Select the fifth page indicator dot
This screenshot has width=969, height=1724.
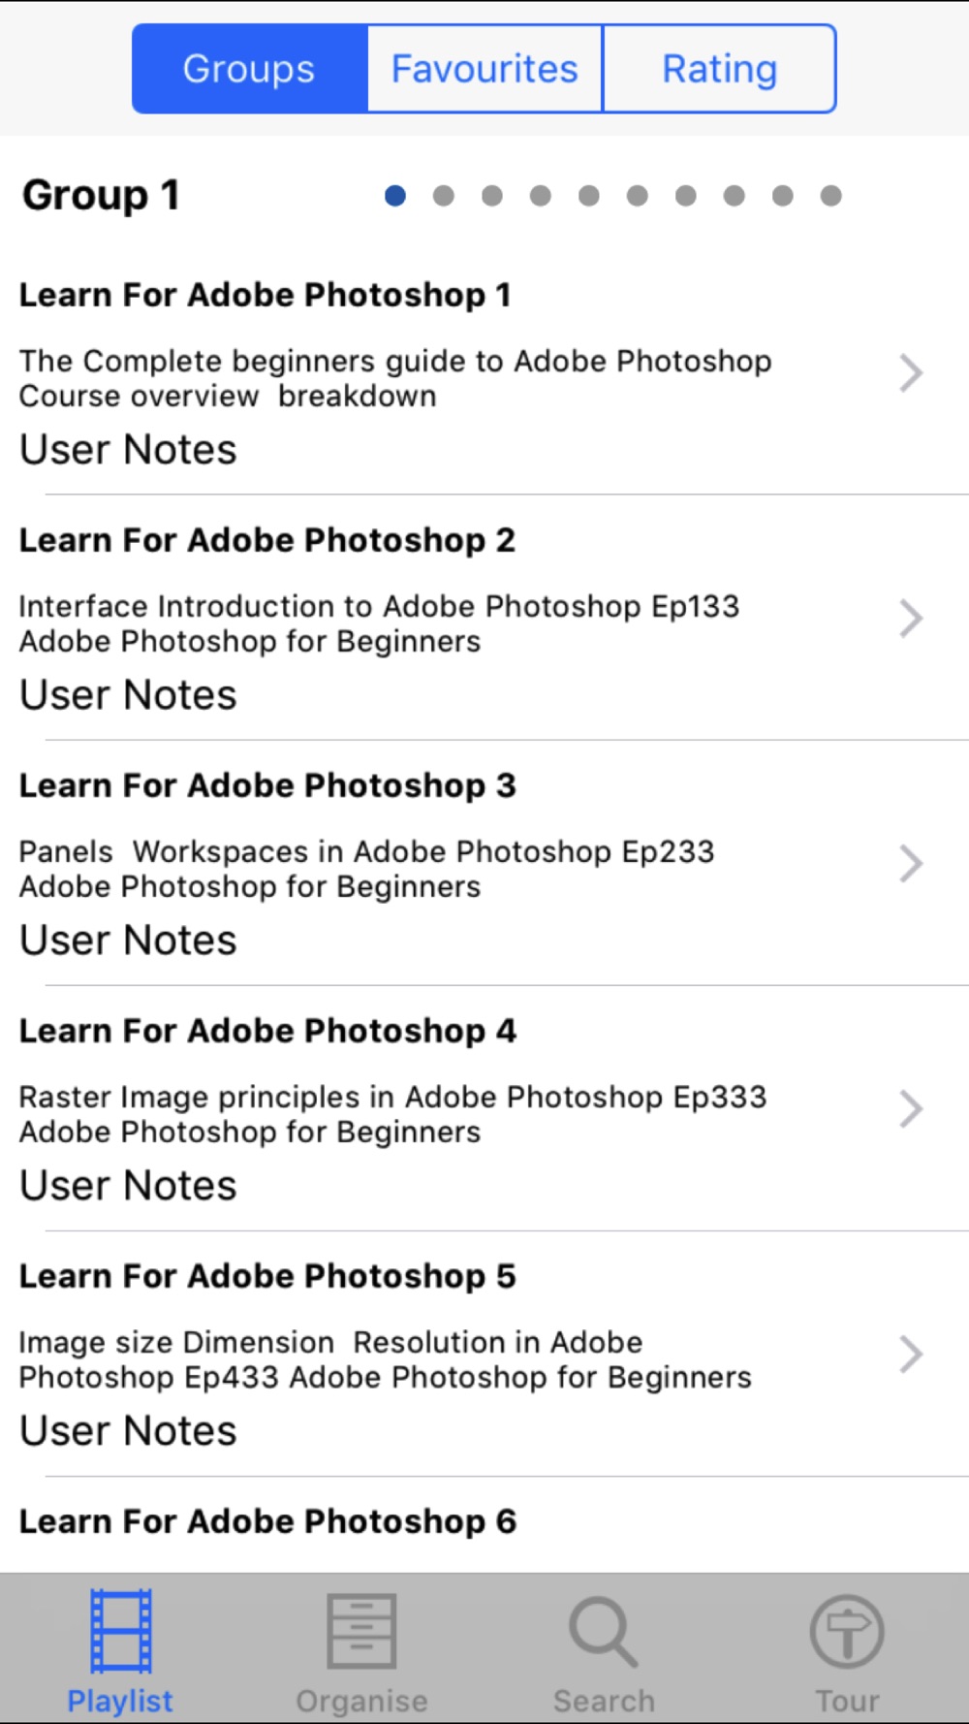(589, 196)
